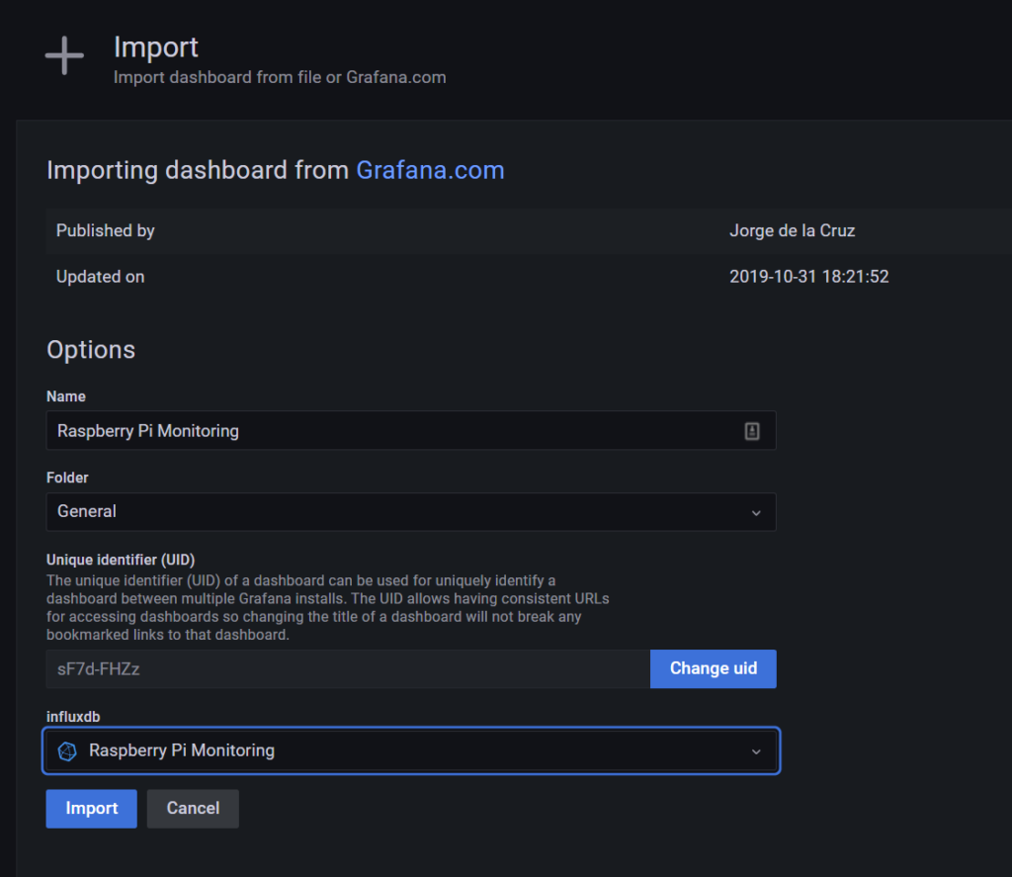Click the 2019-10-31 updated timestamp
Viewport: 1012px width, 877px height.
coord(808,278)
